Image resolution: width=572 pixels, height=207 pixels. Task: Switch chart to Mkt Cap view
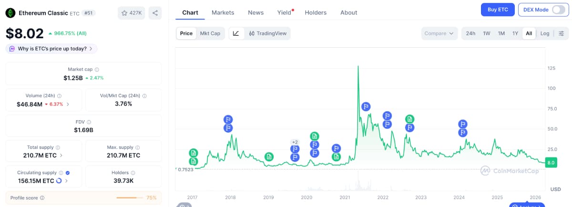pos(210,33)
